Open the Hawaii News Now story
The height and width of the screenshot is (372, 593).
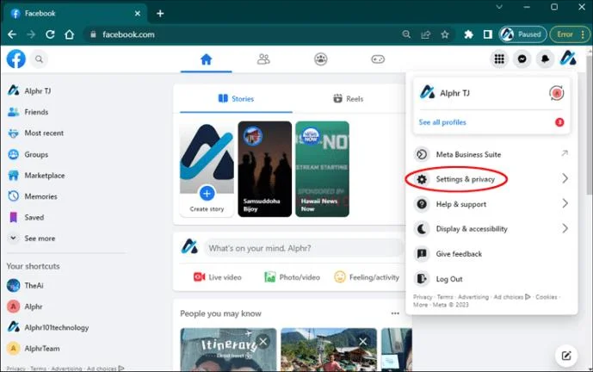[x=322, y=169]
